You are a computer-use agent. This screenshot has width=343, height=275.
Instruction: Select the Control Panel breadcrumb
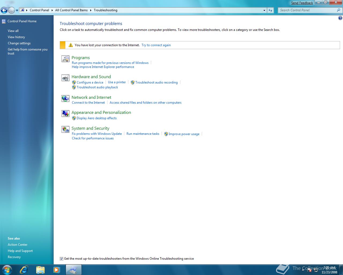(39, 10)
